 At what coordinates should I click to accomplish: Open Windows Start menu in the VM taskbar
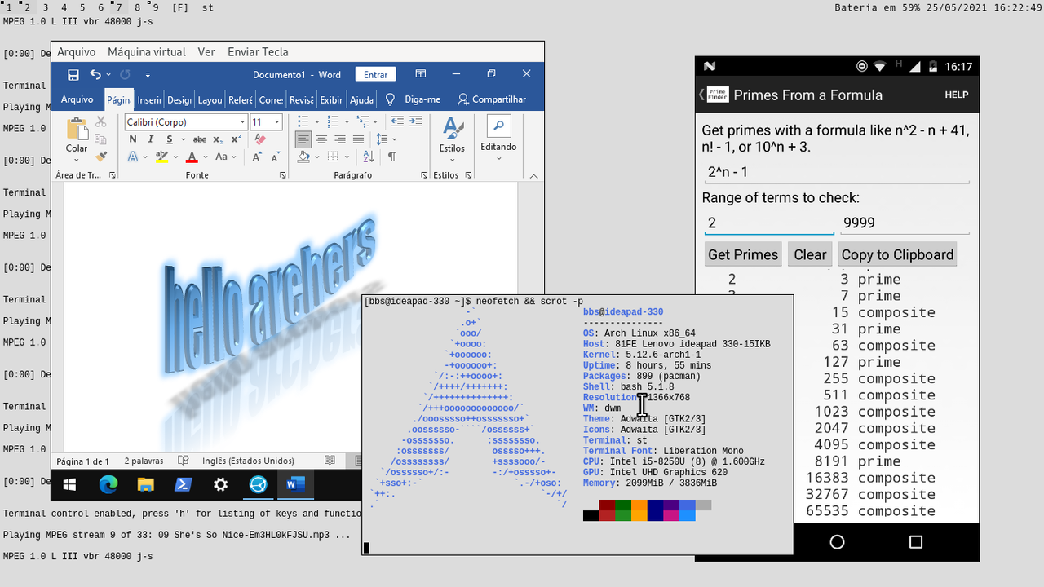[69, 485]
